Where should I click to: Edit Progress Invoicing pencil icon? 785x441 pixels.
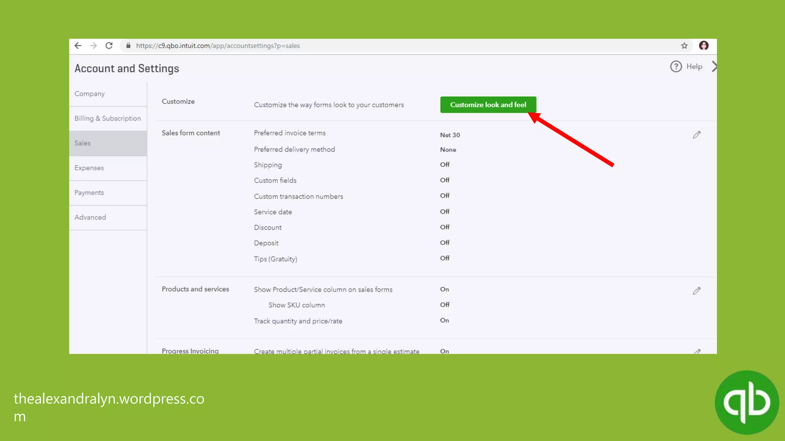pos(697,351)
